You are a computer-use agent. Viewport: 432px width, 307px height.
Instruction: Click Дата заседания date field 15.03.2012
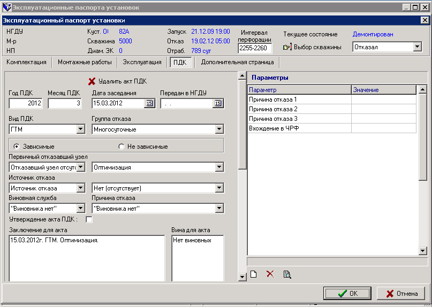point(118,103)
